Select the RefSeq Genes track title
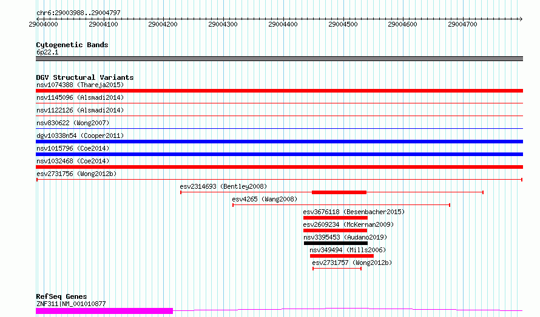540x317 pixels. pyautogui.click(x=61, y=296)
